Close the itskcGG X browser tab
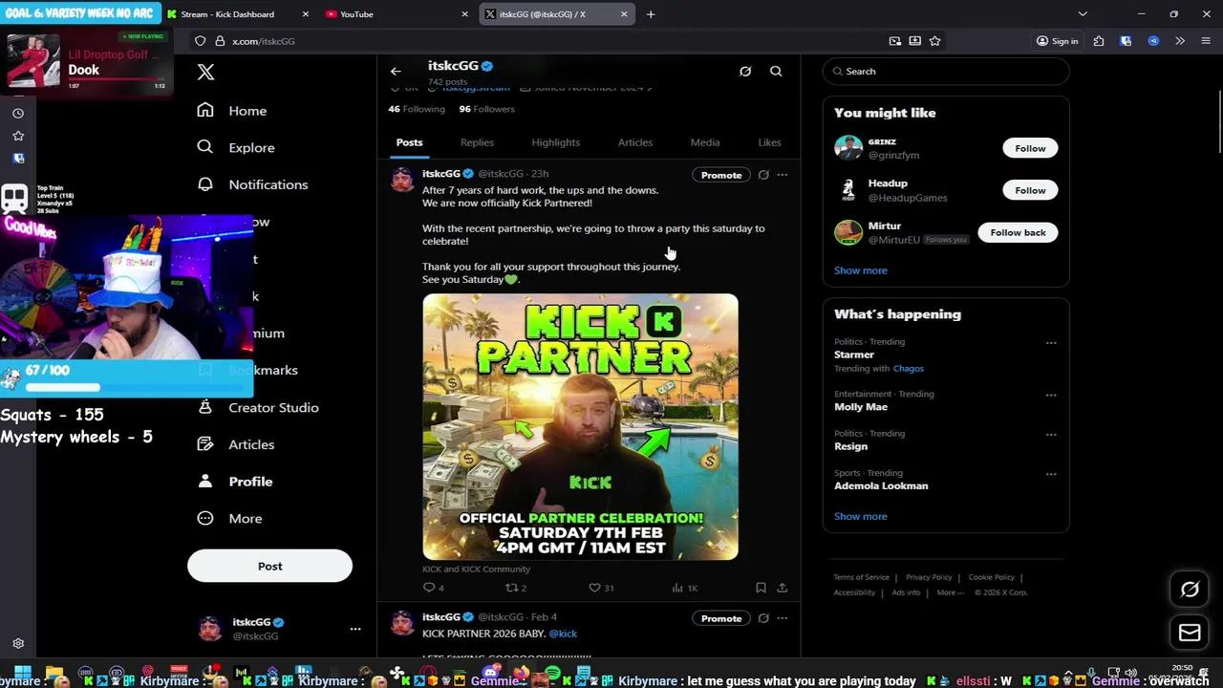The height and width of the screenshot is (688, 1223). 624,14
